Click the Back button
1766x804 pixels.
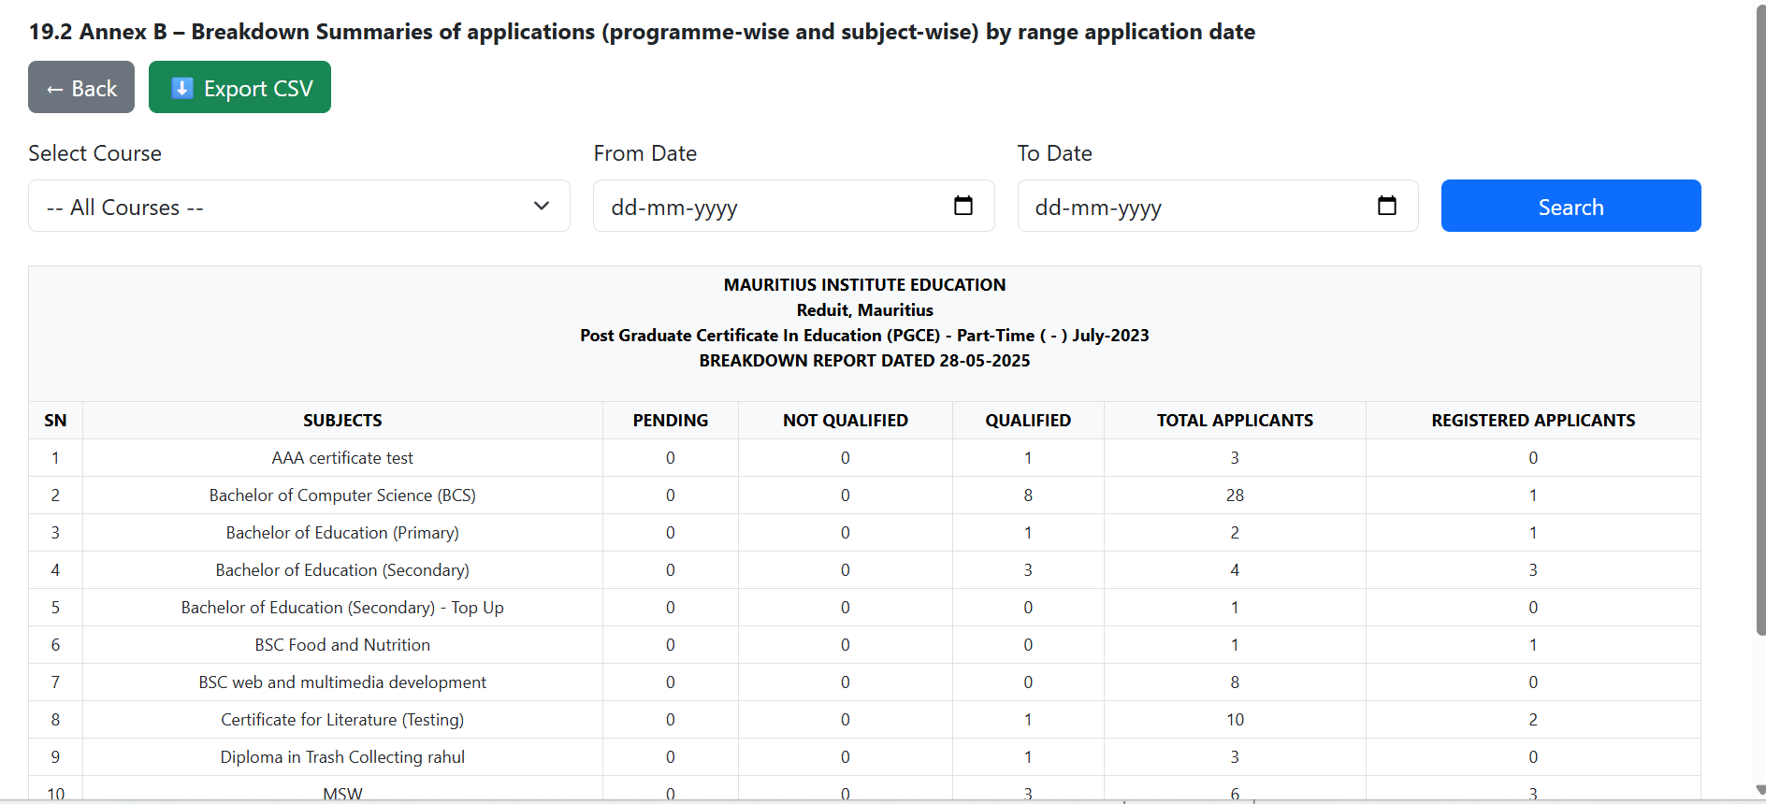81,88
